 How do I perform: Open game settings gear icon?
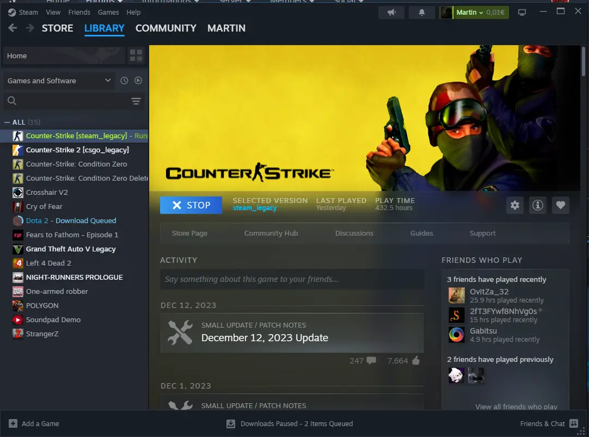(x=514, y=205)
